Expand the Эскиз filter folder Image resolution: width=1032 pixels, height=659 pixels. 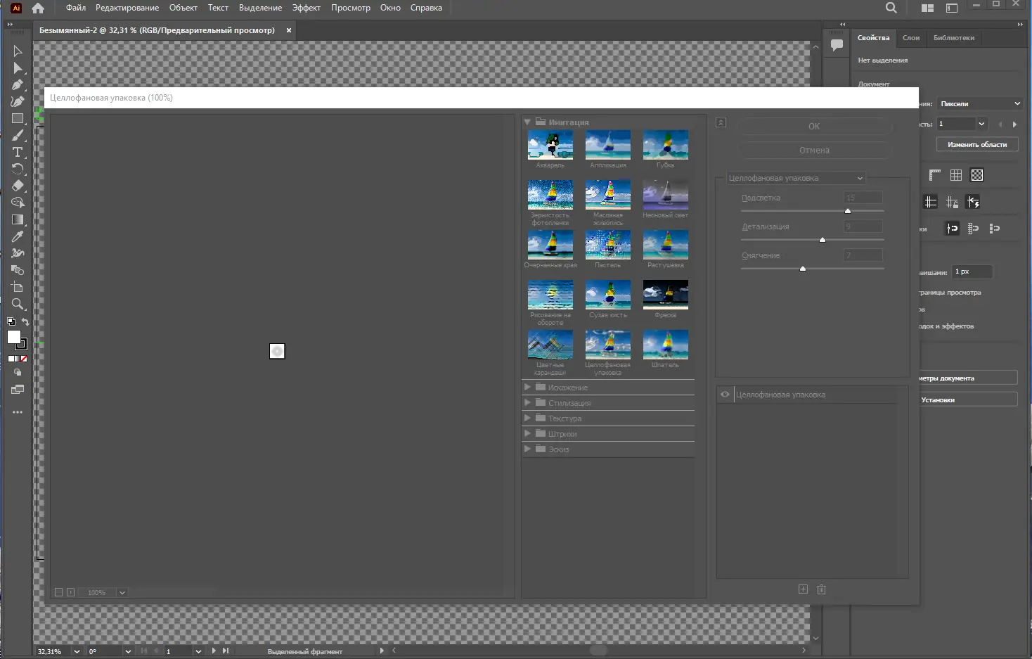(x=527, y=449)
